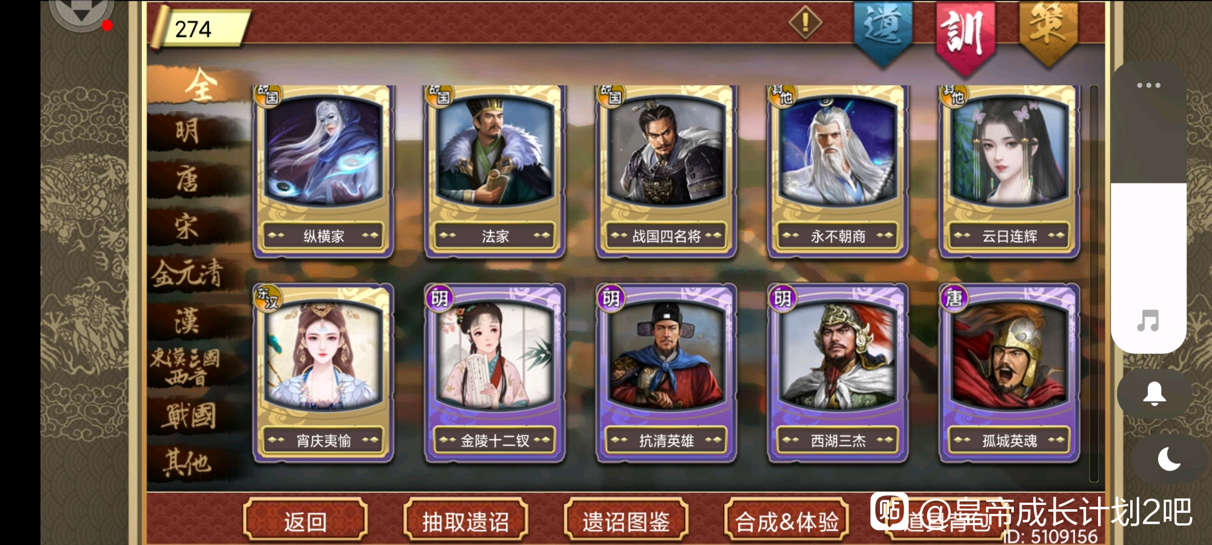Select the 金陵十二钗 card
Viewport: 1212px width, 545px height.
(495, 374)
